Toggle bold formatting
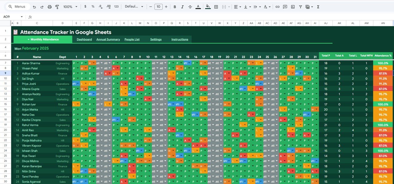 coord(175,7)
